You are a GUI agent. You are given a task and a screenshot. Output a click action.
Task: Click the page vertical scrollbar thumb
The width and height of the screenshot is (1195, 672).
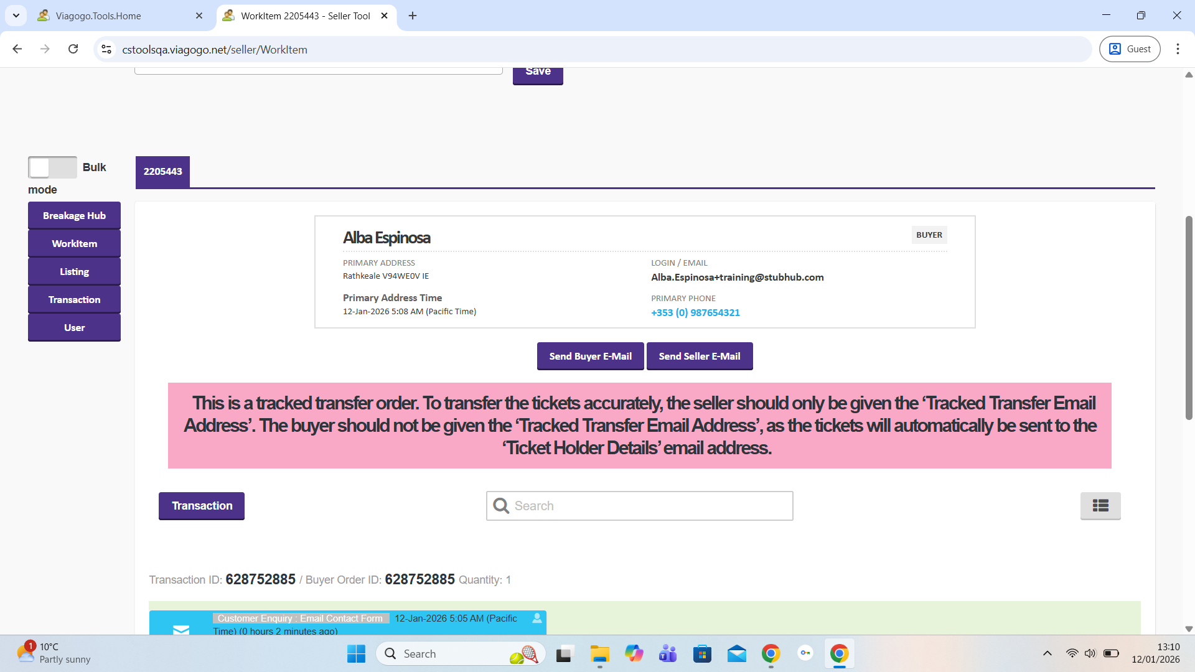pyautogui.click(x=1188, y=317)
